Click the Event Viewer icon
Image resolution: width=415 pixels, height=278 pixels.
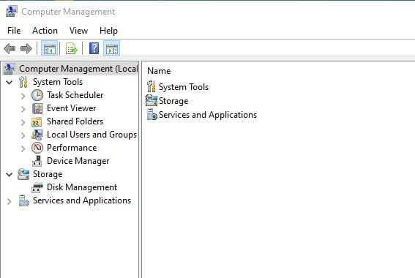pyautogui.click(x=37, y=108)
